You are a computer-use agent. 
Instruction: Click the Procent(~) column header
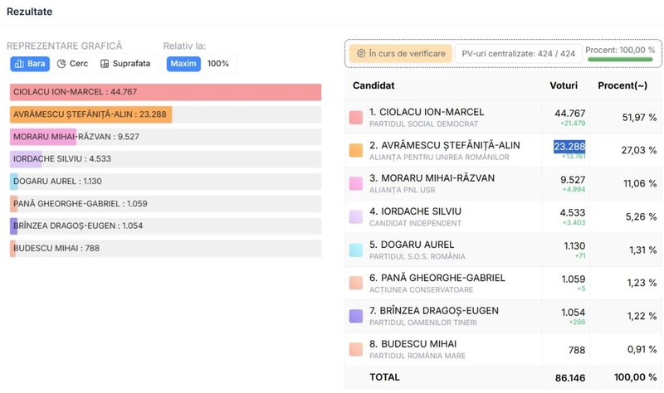click(x=622, y=85)
